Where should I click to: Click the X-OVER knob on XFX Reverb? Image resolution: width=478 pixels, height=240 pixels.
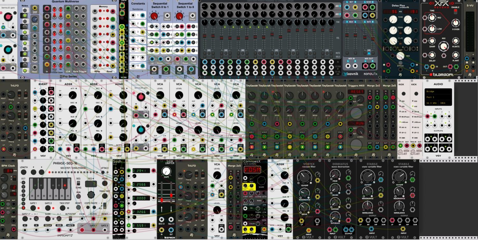455,23
